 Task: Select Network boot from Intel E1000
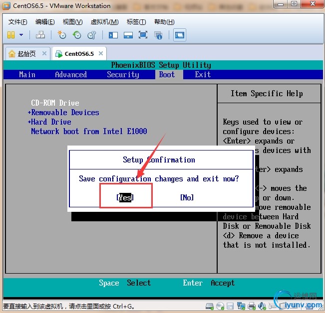click(89, 131)
